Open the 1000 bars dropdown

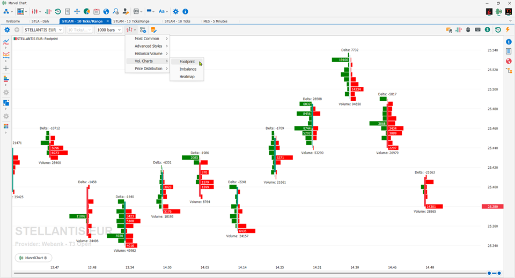coord(109,30)
